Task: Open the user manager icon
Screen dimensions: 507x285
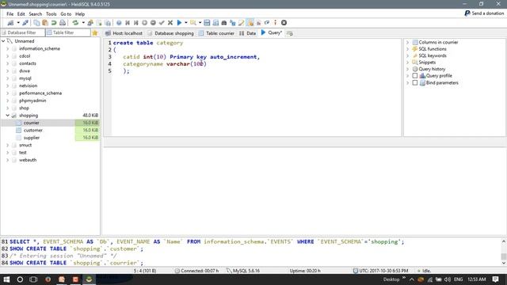Action: click(90, 23)
